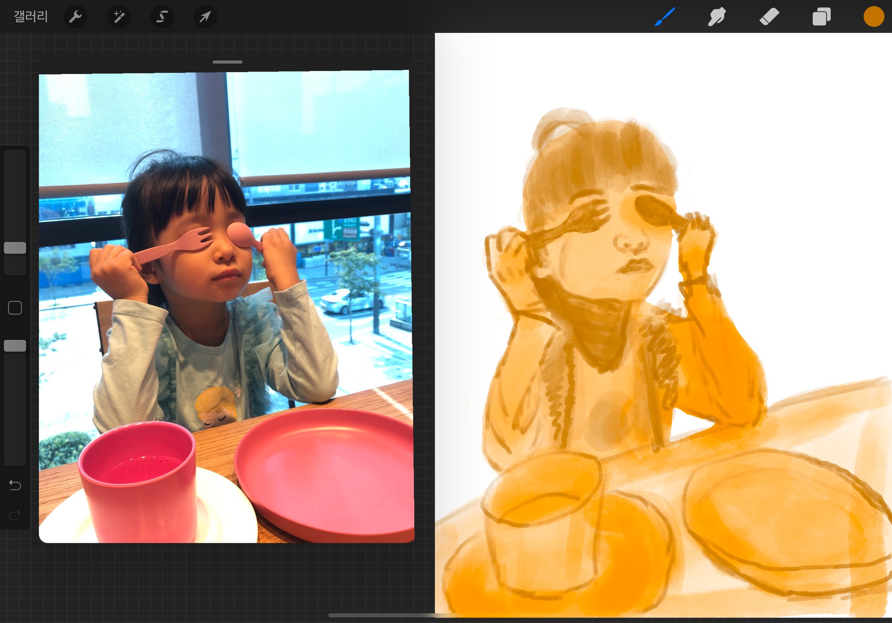The height and width of the screenshot is (623, 892).
Task: Open the Layers panel
Action: (821, 17)
